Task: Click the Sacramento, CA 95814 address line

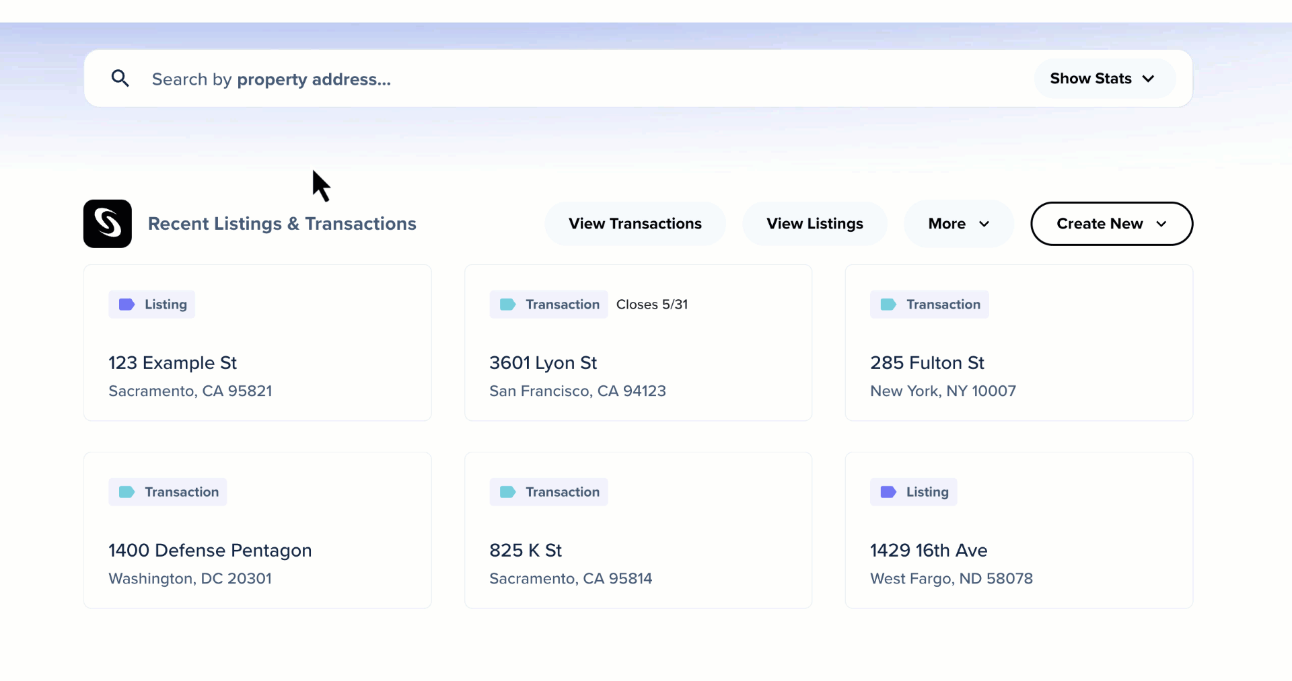Action: click(571, 579)
